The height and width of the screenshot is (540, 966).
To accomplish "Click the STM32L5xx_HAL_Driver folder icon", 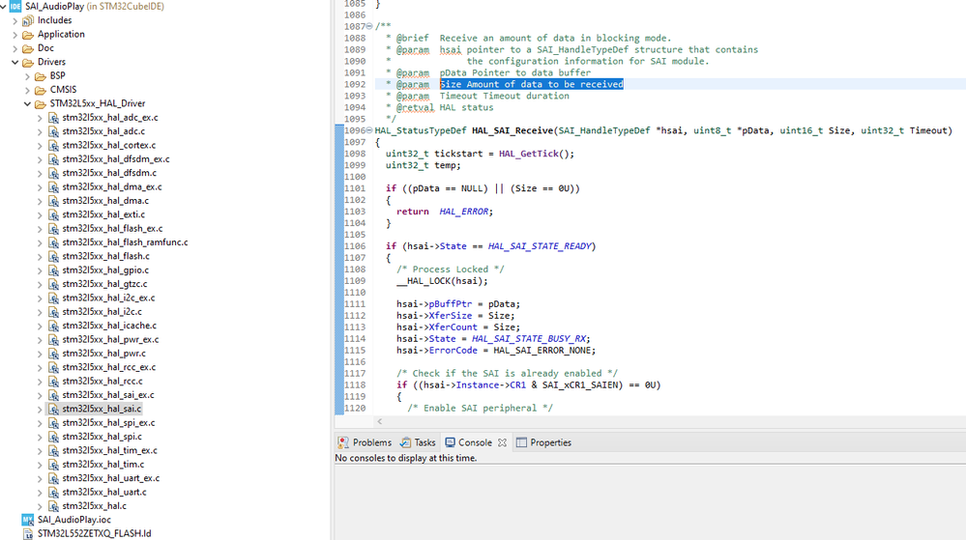I will click(41, 103).
